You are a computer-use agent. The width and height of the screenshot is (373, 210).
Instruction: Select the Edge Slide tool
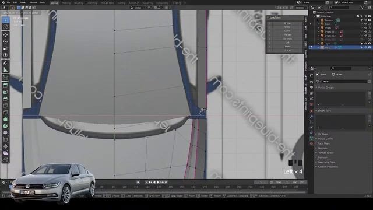pos(5,139)
